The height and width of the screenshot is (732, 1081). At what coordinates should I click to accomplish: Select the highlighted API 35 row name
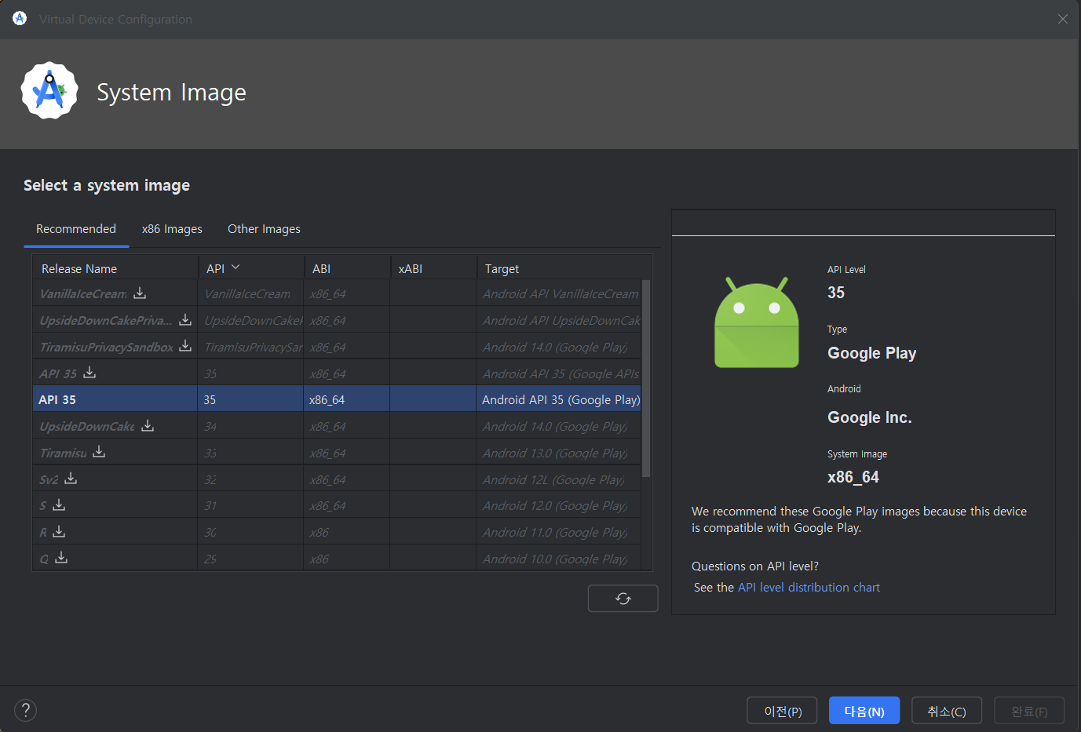pyautogui.click(x=57, y=399)
